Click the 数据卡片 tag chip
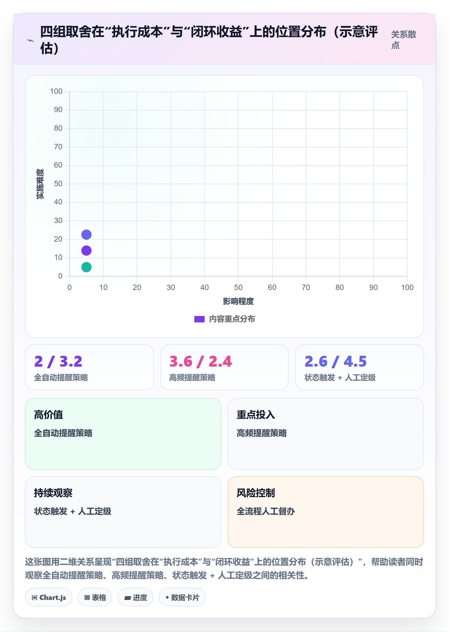The height and width of the screenshot is (632, 449). [182, 597]
